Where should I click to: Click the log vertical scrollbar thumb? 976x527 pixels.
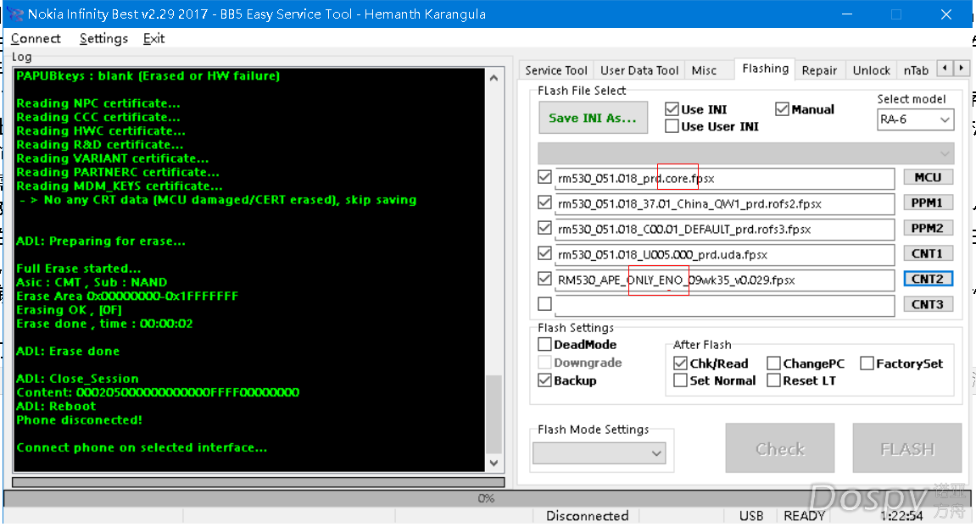(x=494, y=414)
